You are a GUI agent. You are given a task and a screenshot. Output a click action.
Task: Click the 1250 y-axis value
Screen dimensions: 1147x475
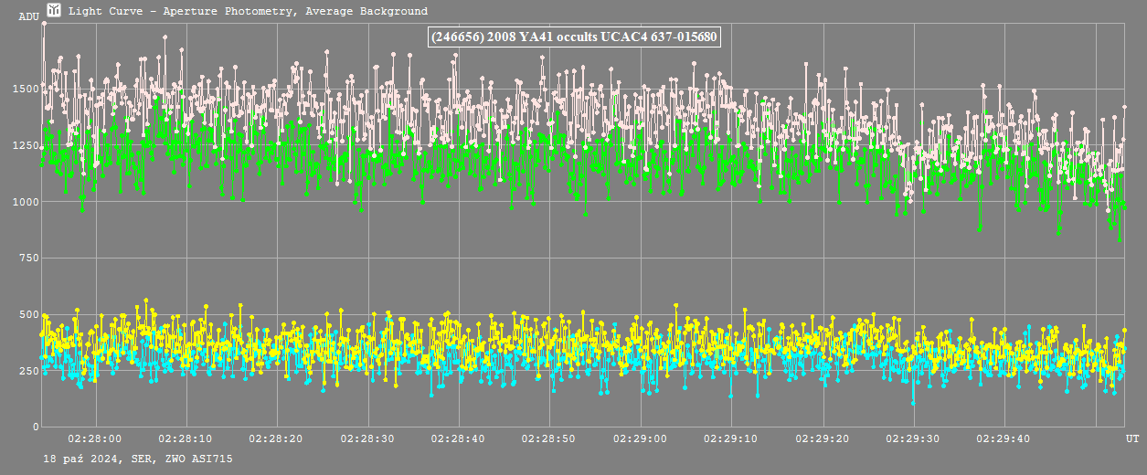[x=26, y=145]
